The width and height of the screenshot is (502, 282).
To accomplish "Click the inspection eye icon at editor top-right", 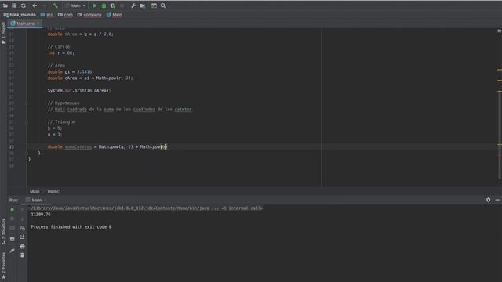I will tap(499, 31).
